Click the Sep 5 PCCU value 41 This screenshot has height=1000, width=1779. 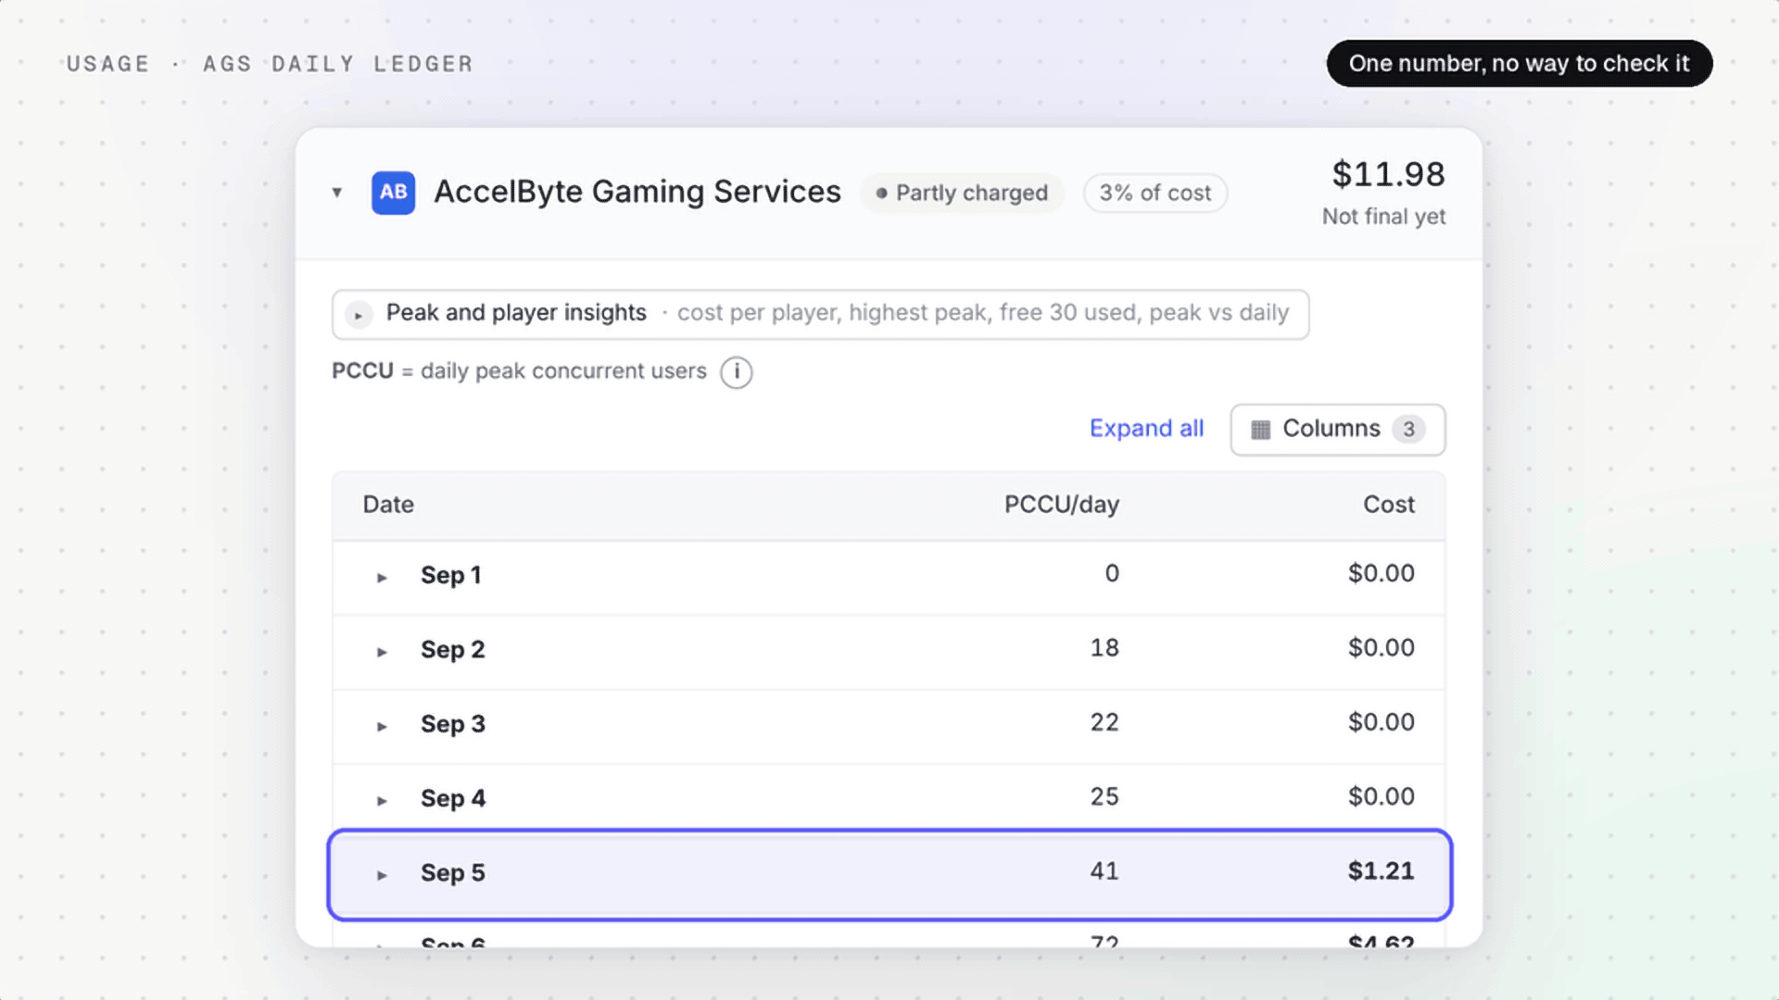(1104, 871)
